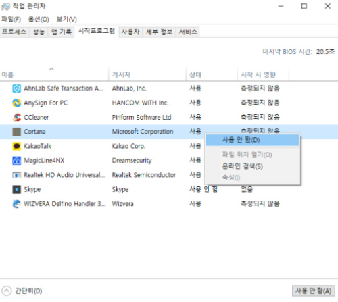Sort by the 상태 column header

(212, 74)
